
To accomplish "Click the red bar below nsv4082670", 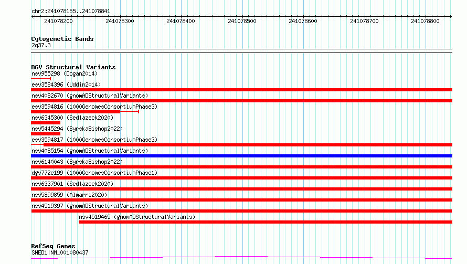I will click(241, 101).
